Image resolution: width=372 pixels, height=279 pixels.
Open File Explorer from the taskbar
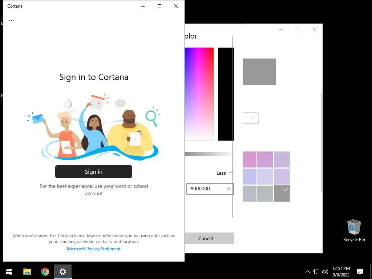click(27, 272)
